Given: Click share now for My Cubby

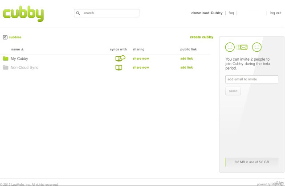Looking at the screenshot, I should coord(141,58).
